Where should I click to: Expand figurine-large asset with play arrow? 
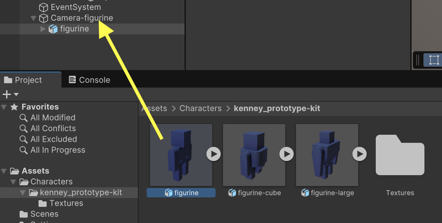[x=360, y=154]
